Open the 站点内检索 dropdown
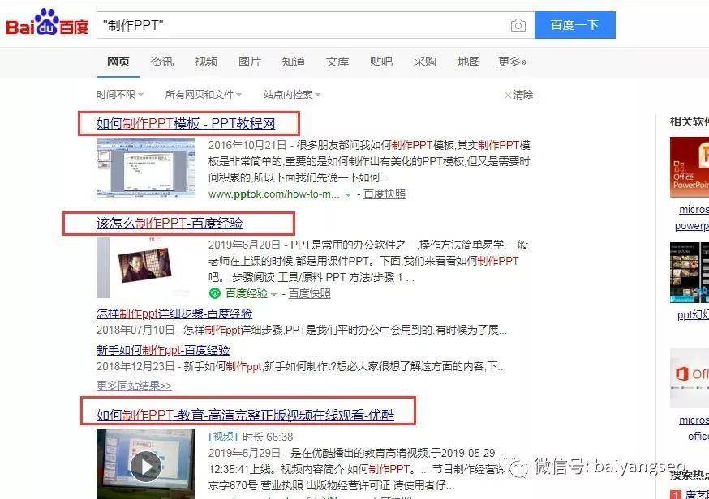 point(292,95)
